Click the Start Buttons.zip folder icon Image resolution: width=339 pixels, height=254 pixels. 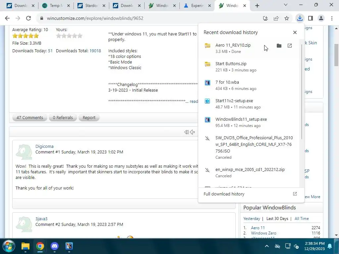coord(208,64)
